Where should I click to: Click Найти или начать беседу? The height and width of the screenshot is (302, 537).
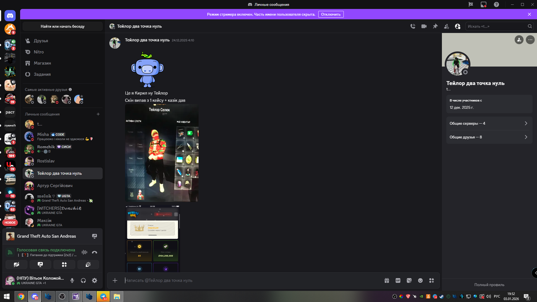click(x=63, y=26)
